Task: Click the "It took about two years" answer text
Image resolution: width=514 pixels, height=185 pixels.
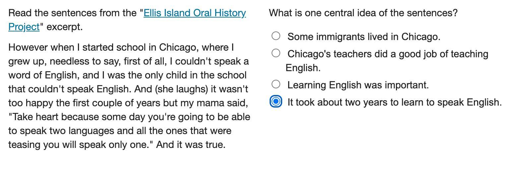Action: click(395, 102)
